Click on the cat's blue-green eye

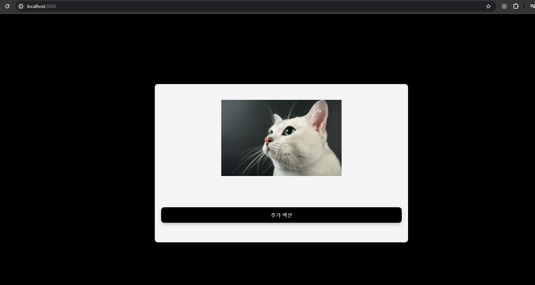click(289, 130)
